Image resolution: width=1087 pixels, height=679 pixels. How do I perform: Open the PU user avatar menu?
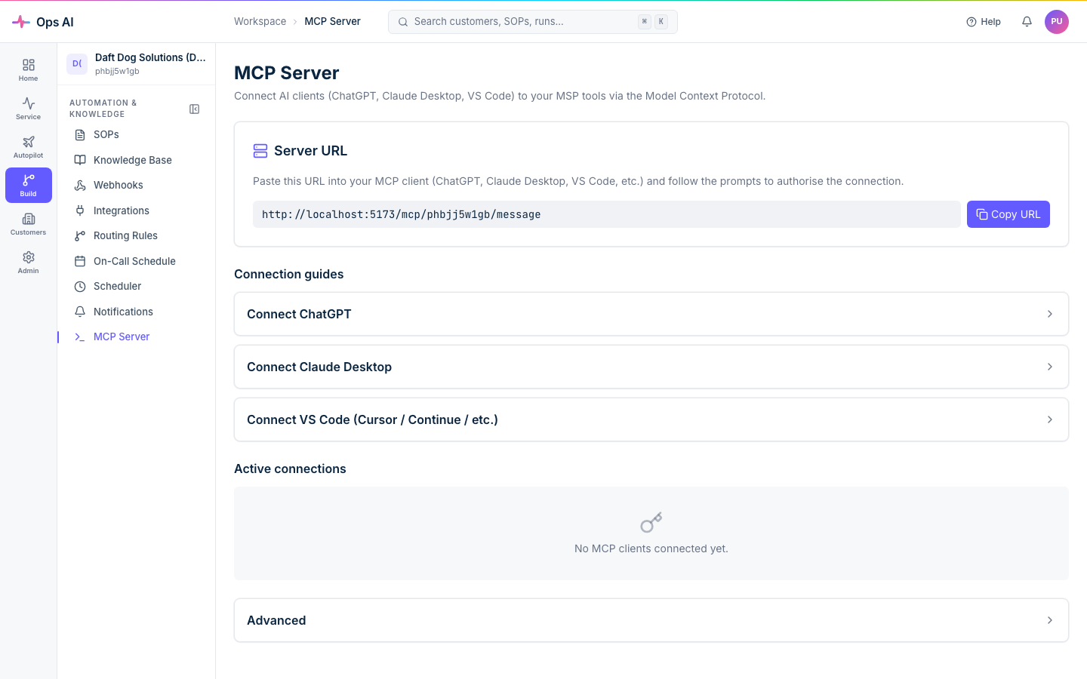1057,22
